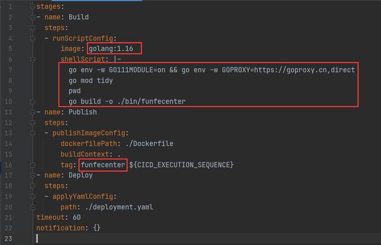
Task: Click the go mod tidy script line
Action: click(91, 80)
